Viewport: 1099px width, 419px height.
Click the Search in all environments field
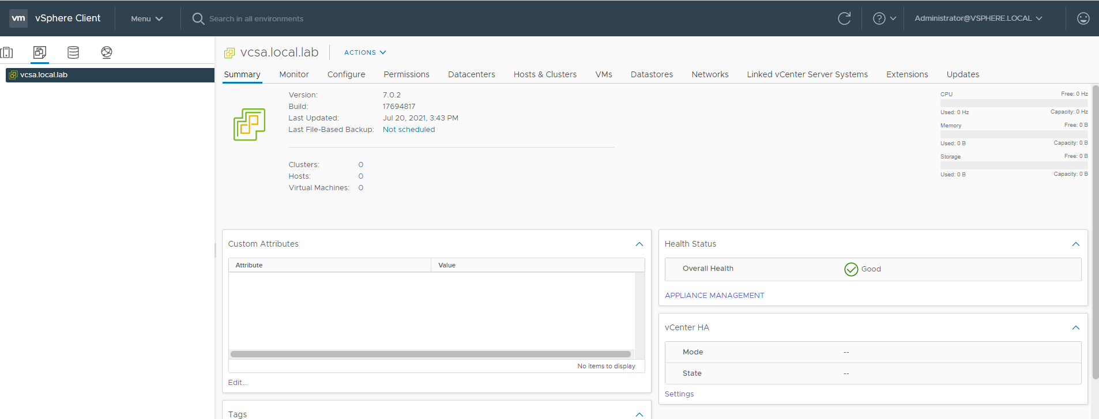(256, 18)
